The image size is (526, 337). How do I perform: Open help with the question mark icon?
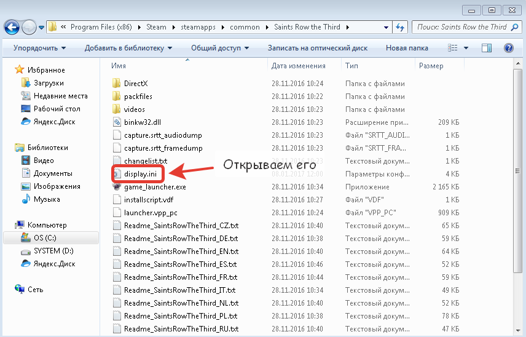point(509,48)
